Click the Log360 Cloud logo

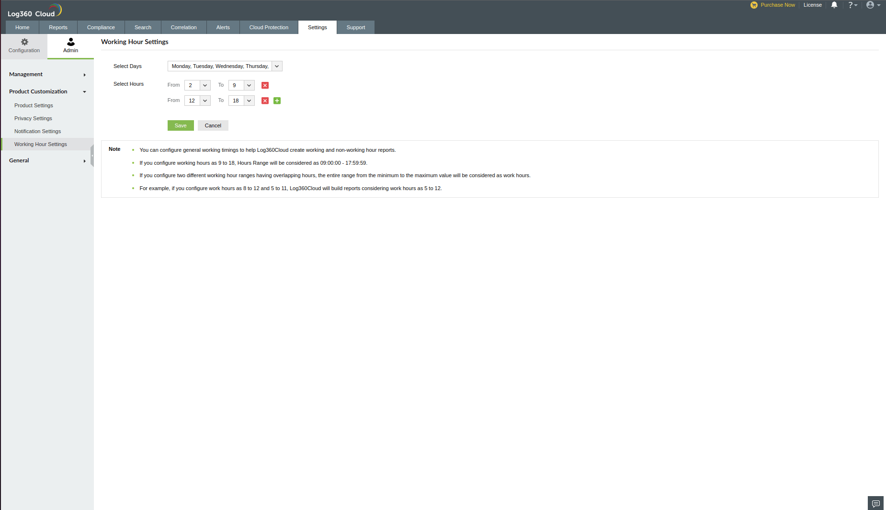coord(34,10)
